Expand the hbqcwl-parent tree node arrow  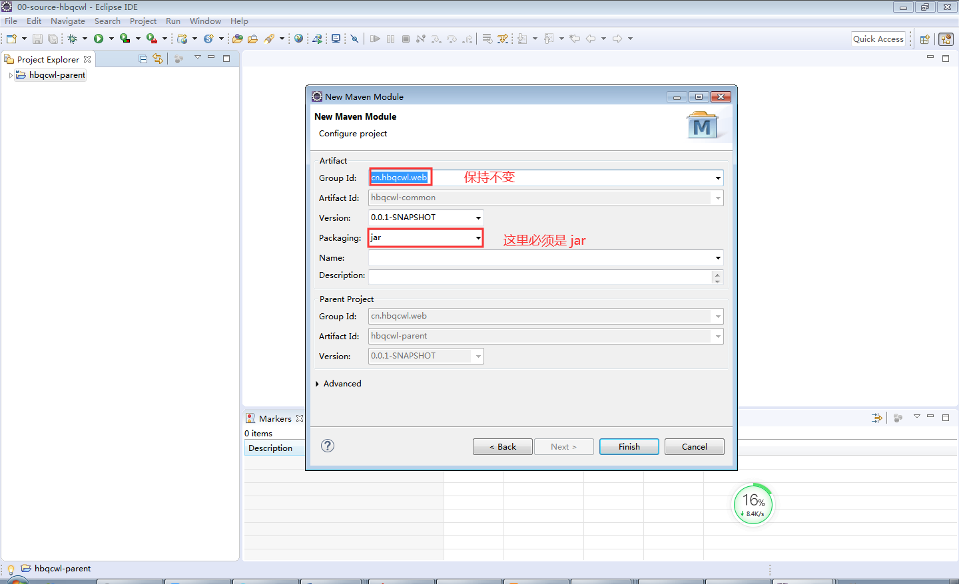[11, 75]
